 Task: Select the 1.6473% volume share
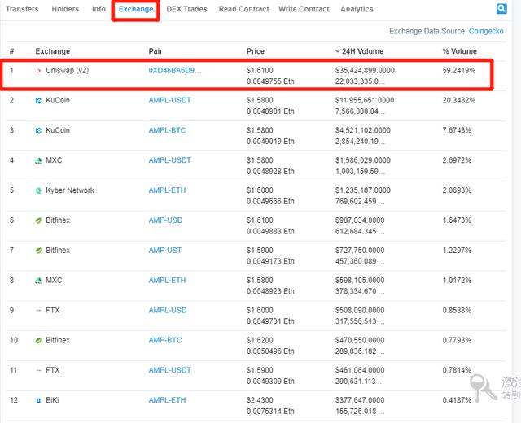pos(457,220)
